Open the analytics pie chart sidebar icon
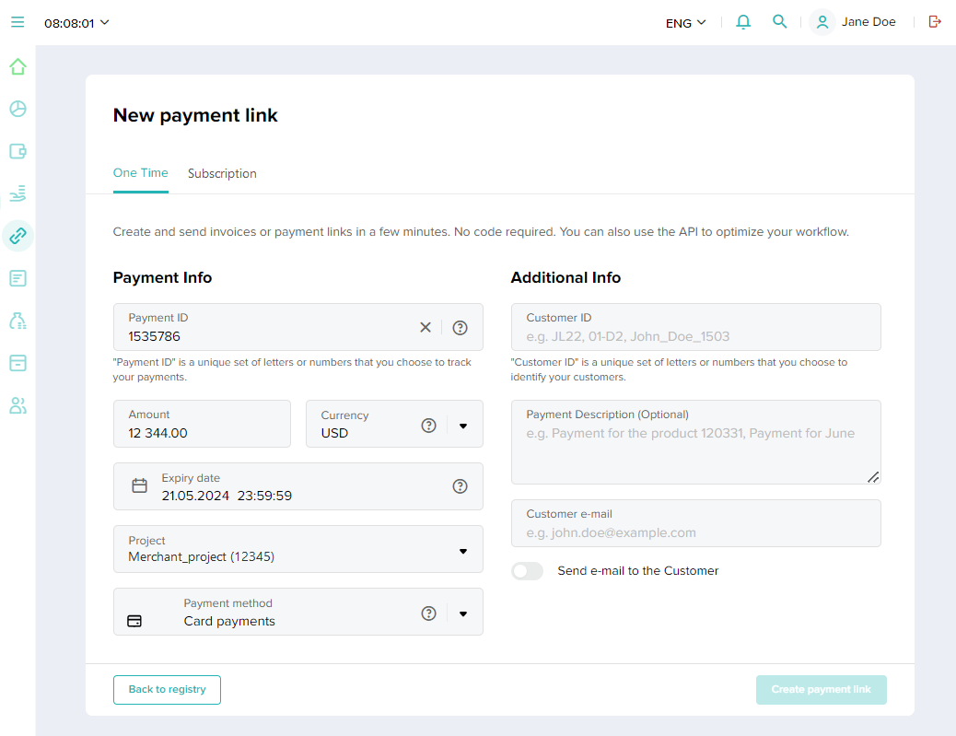 [17, 109]
